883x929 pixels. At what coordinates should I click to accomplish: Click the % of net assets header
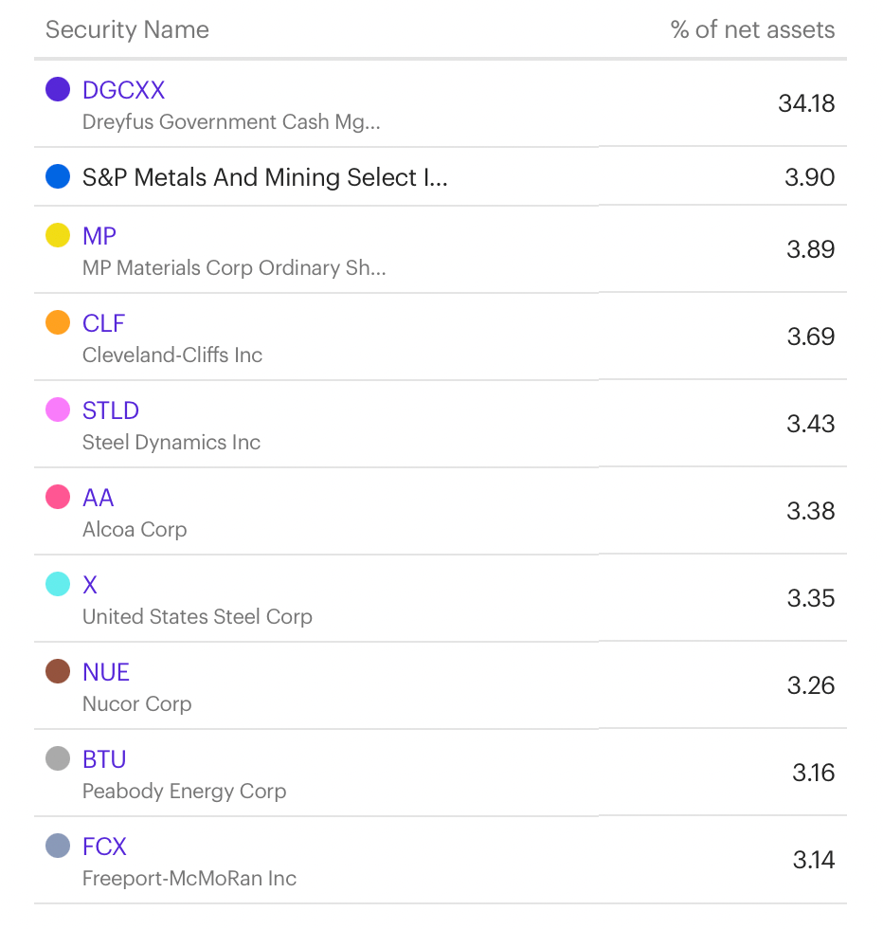[x=752, y=29]
